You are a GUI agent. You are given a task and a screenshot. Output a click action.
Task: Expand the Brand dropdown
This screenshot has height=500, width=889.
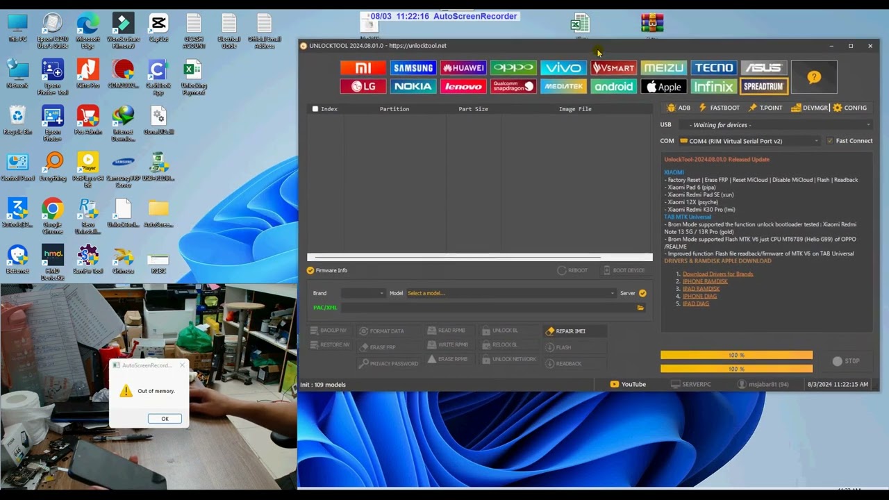point(363,293)
